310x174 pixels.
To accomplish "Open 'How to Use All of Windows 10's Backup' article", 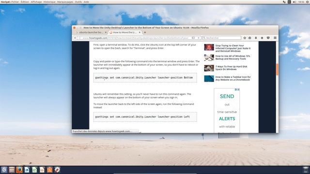I will point(232,58).
